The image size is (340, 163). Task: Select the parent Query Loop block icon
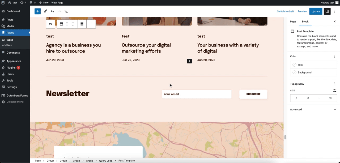point(50,24)
